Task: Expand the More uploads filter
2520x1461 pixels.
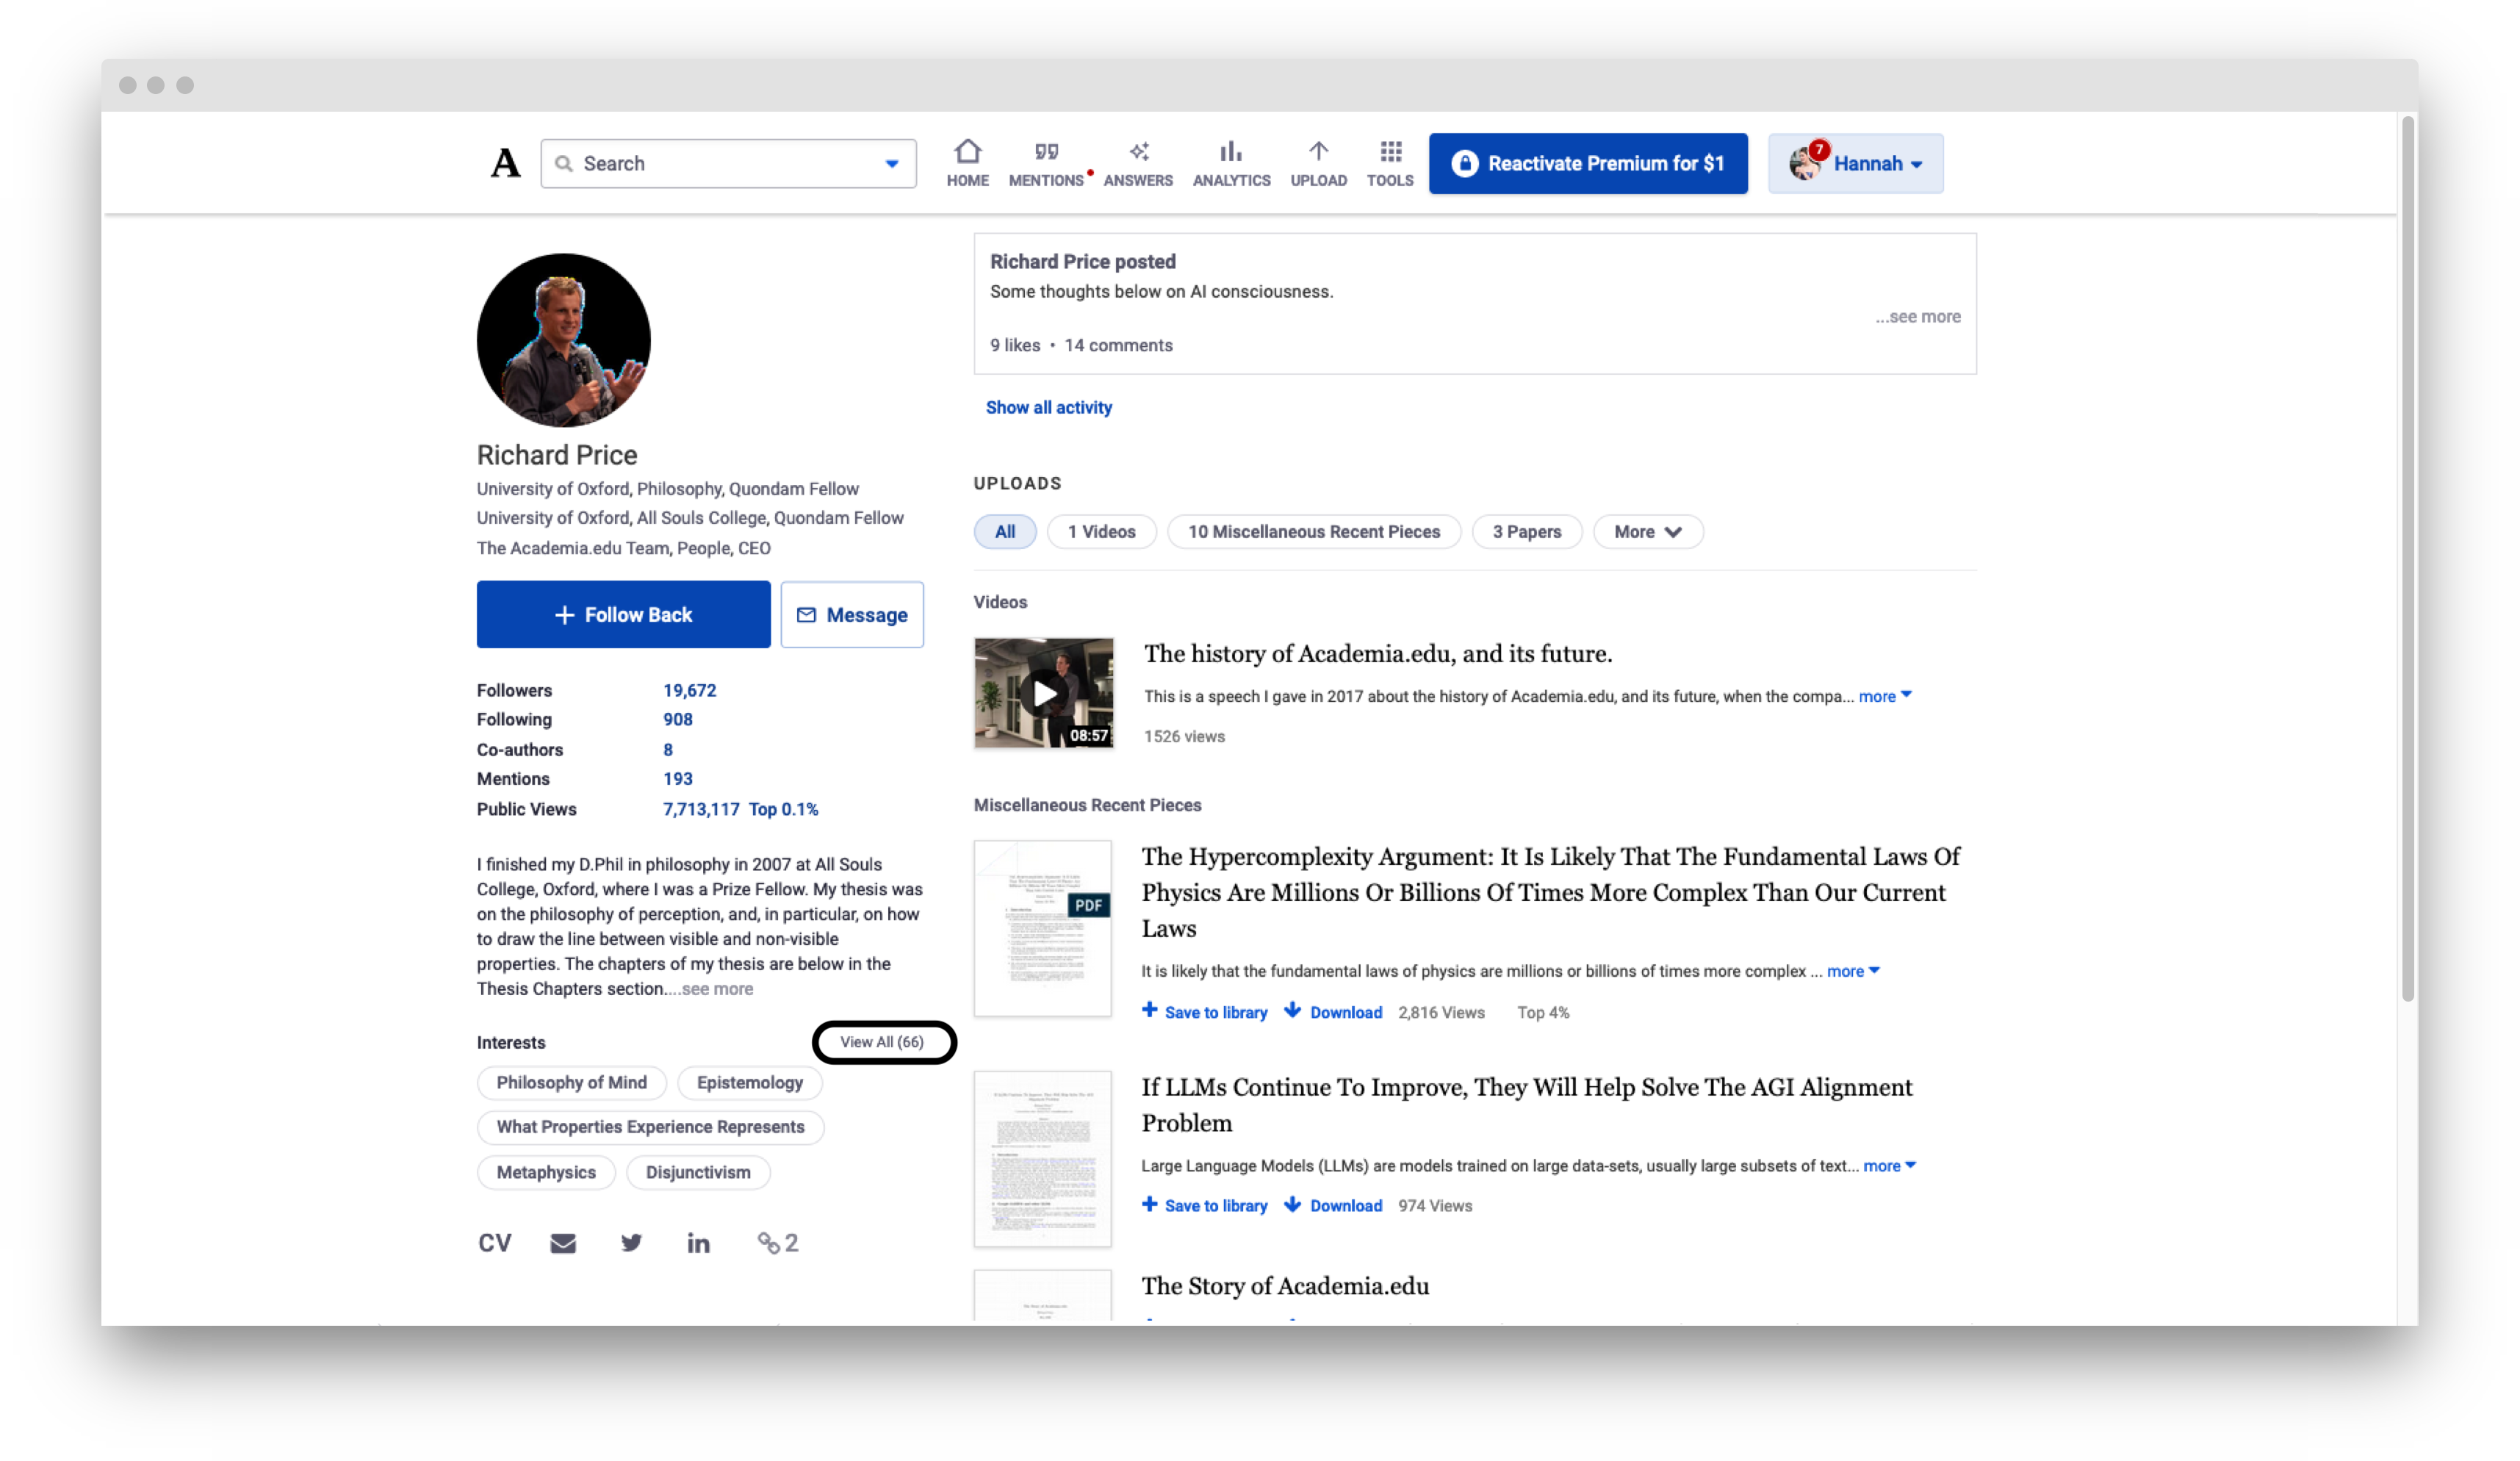Action: (1647, 532)
